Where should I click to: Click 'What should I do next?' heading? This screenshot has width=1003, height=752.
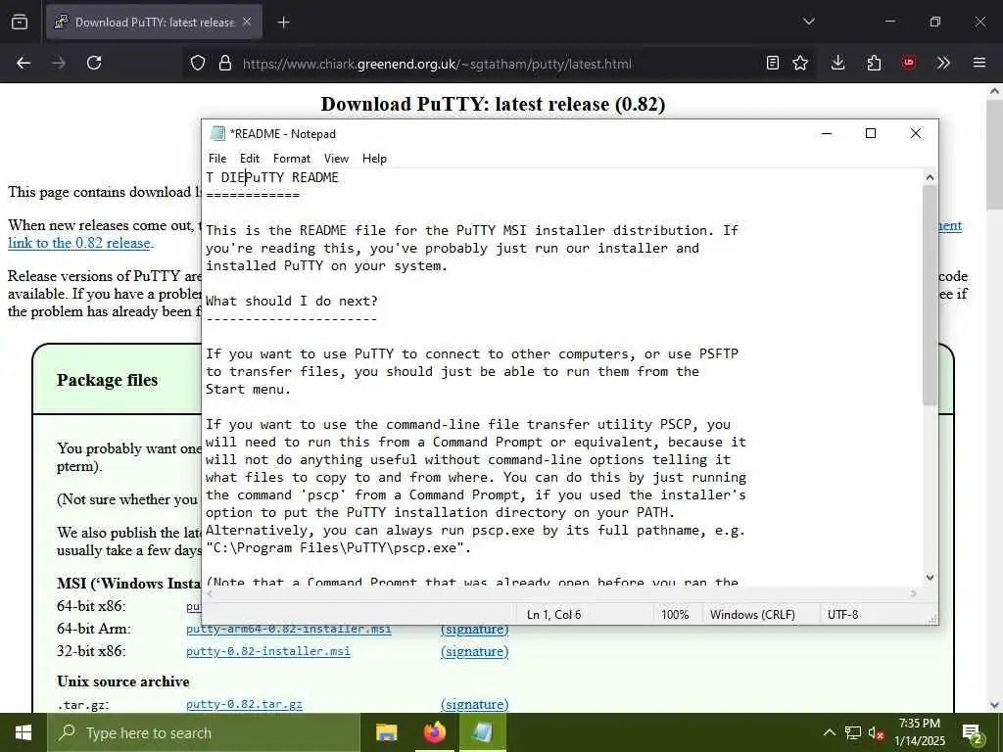pyautogui.click(x=292, y=302)
